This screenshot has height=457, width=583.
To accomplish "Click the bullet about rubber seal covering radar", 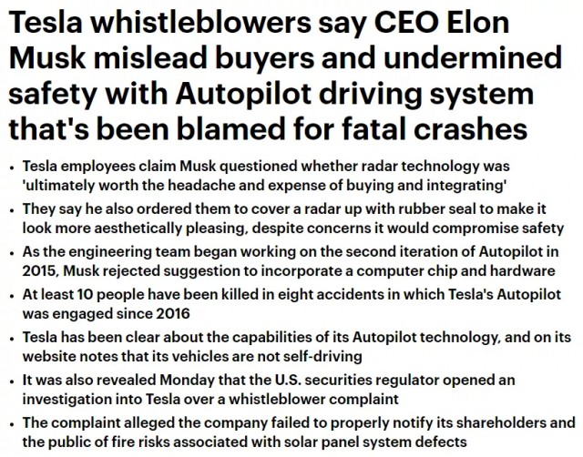I will pos(293,218).
